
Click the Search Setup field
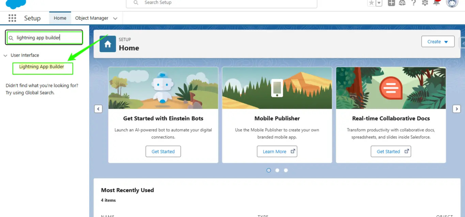[221, 3]
